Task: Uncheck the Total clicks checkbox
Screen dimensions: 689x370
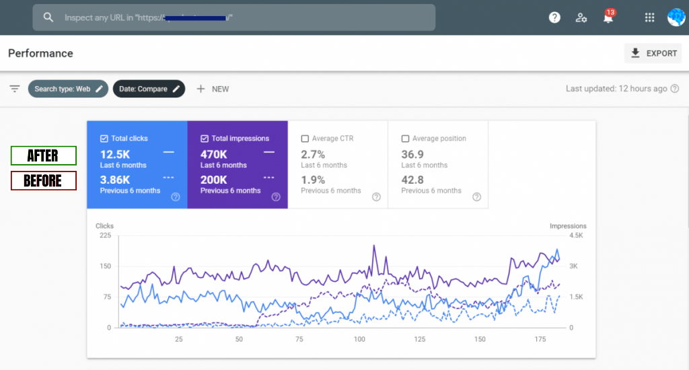Action: coord(104,139)
